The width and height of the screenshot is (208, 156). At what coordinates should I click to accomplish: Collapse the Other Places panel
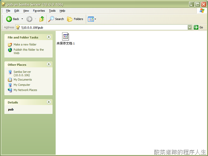coord(49,64)
